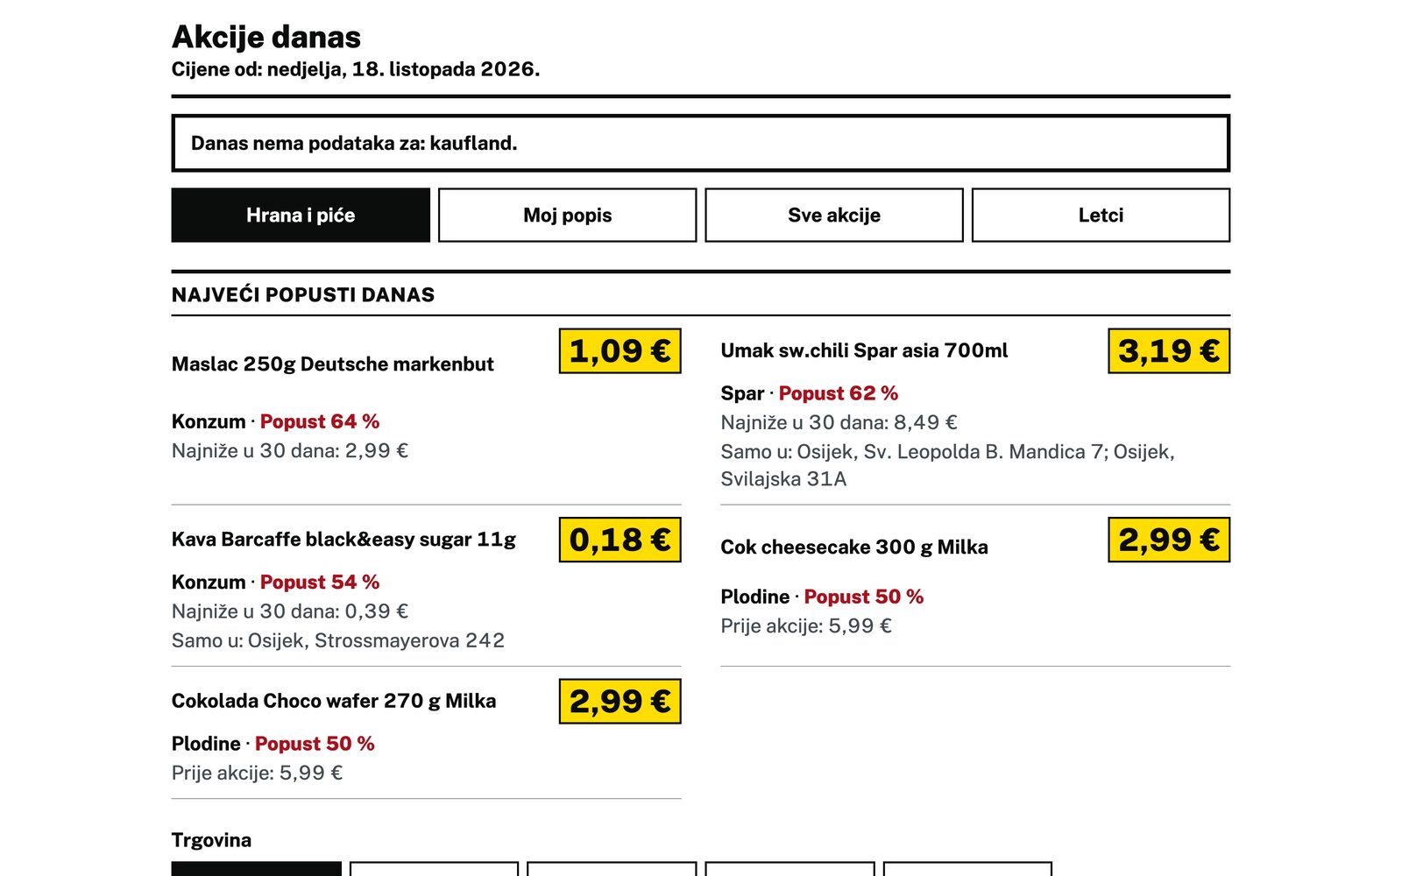The height and width of the screenshot is (876, 1402).
Task: Click the Trgovina label
Action: click(x=211, y=840)
